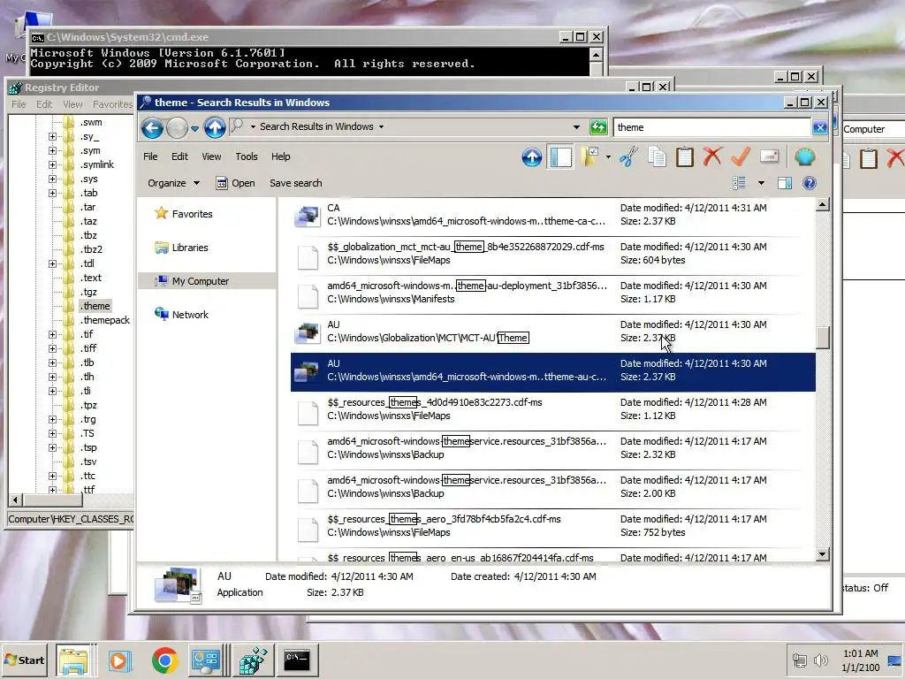Switch to Registry Editor on taskbar
This screenshot has width=905, height=679.
pyautogui.click(x=253, y=660)
